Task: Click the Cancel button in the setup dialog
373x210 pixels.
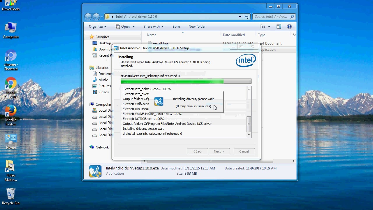Action: pyautogui.click(x=244, y=151)
